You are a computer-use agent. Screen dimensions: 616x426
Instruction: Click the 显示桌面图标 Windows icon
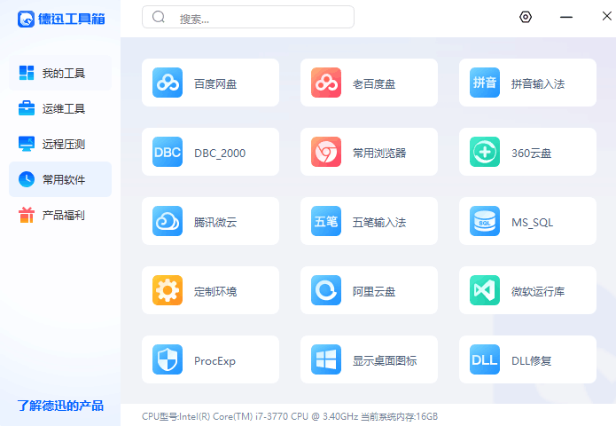(x=325, y=360)
